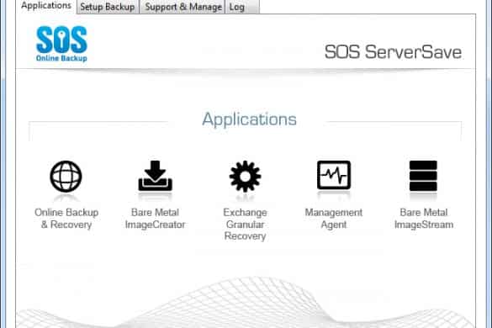492x328 pixels.
Task: Launch Bare Metal ImageStream stacked-disks icon
Action: pos(423,176)
